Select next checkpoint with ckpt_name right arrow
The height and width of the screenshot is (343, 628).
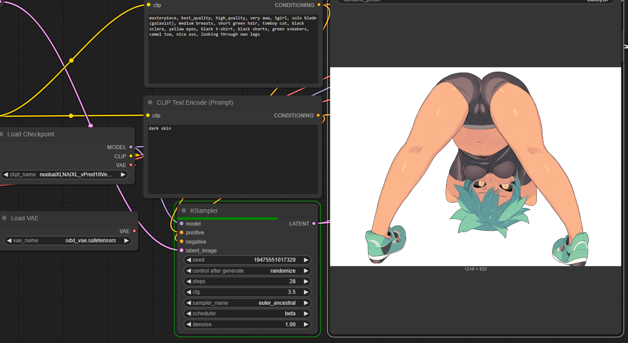coord(123,175)
